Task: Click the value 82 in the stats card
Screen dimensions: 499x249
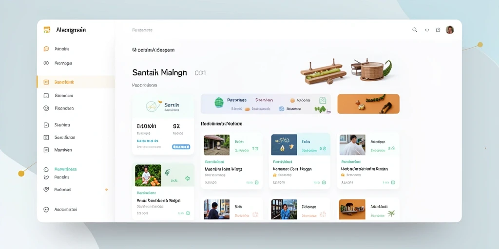Action: click(176, 126)
